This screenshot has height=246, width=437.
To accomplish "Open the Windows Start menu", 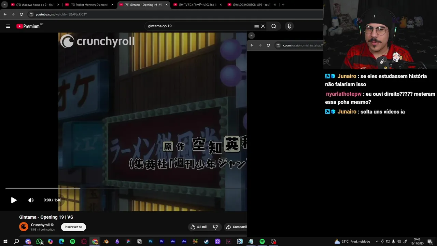I will point(5,242).
